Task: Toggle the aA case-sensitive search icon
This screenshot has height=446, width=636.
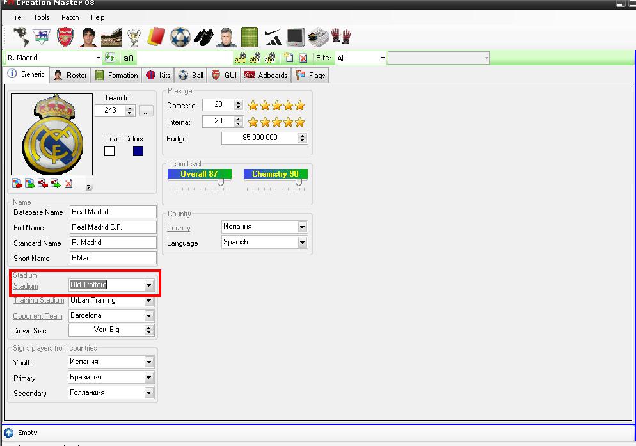Action: 128,58
